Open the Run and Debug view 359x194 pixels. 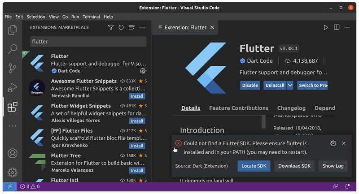point(13,87)
